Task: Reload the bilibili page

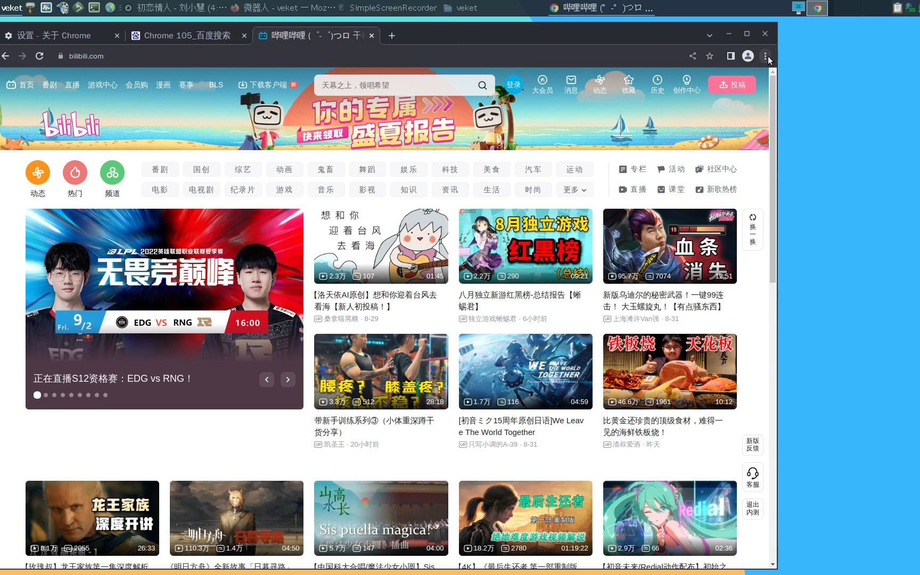Action: (x=39, y=56)
